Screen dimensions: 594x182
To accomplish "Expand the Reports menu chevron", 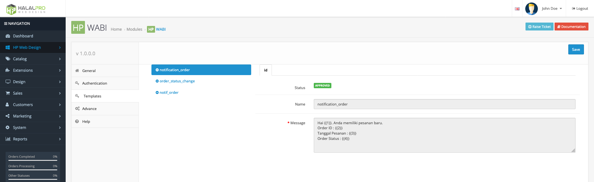I will pos(60,139).
